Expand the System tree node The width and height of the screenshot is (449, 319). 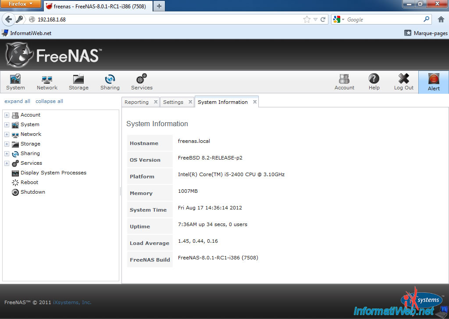[x=7, y=125]
